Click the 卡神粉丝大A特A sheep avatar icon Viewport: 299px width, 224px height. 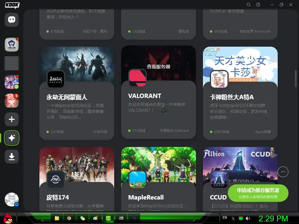tap(219, 79)
